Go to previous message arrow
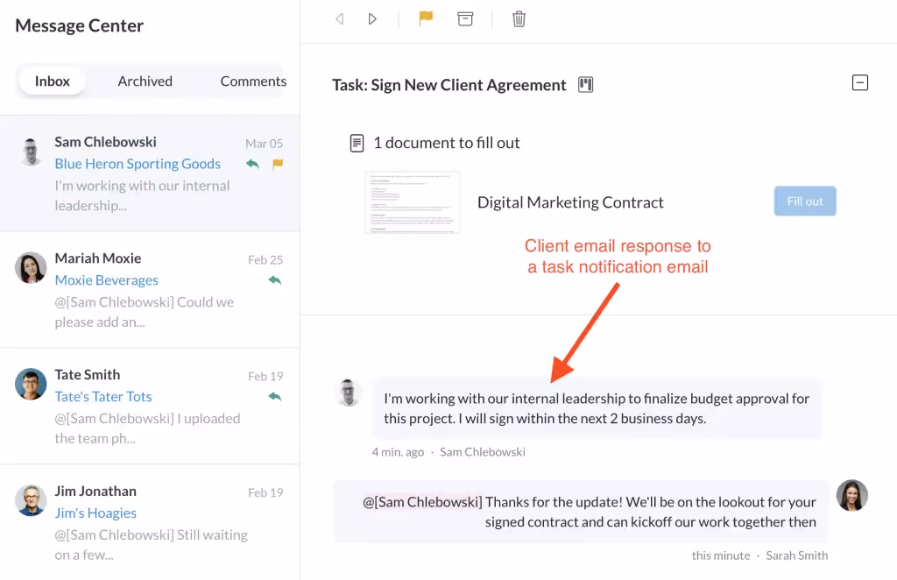897x580 pixels. (x=339, y=19)
